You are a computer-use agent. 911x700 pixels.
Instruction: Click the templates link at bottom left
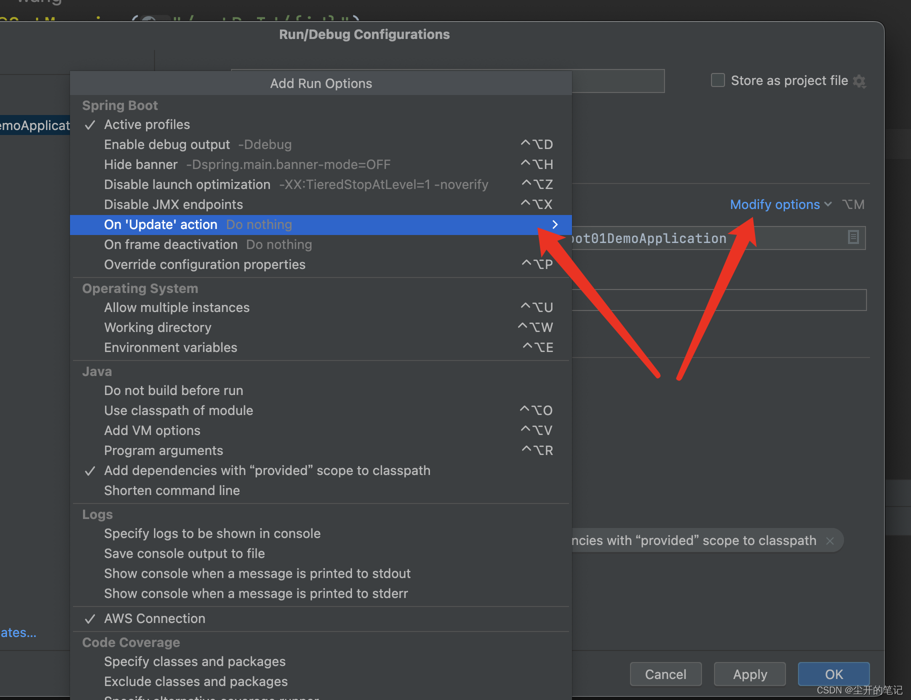(x=18, y=632)
